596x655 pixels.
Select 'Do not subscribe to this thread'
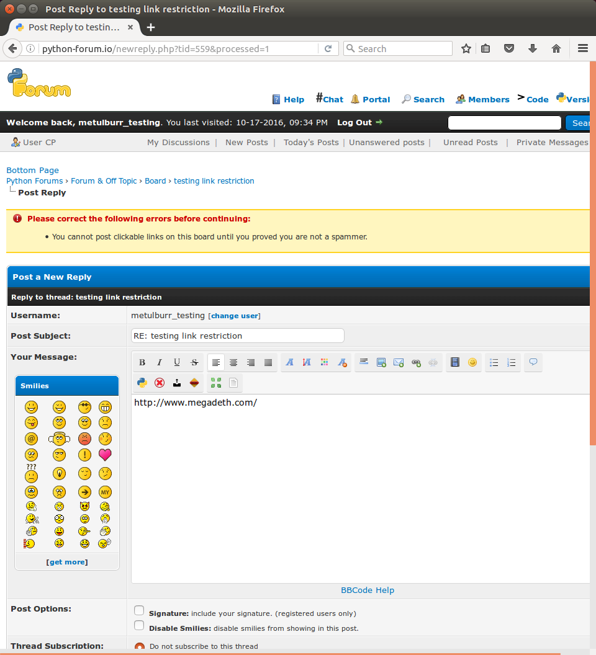click(140, 647)
